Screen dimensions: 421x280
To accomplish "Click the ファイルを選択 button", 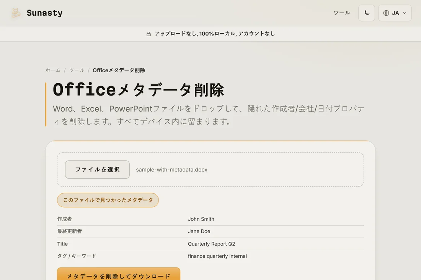I will click(97, 170).
